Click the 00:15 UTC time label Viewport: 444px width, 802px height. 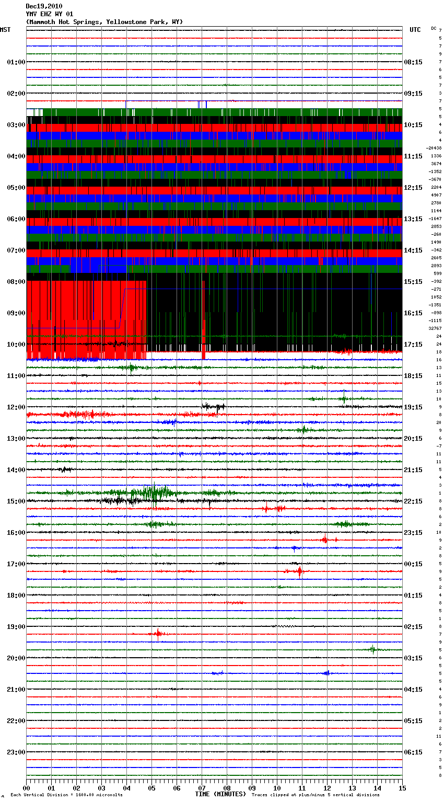tap(413, 564)
